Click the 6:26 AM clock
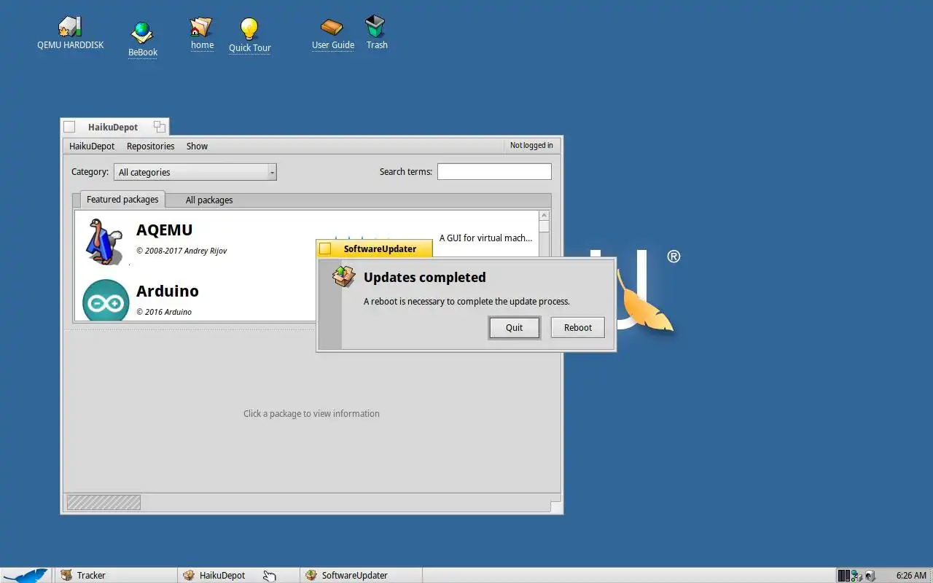933x583 pixels. 911,575
